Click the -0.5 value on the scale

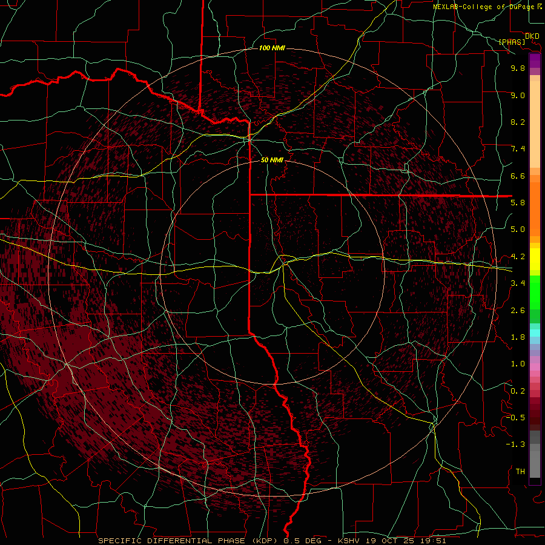[515, 417]
